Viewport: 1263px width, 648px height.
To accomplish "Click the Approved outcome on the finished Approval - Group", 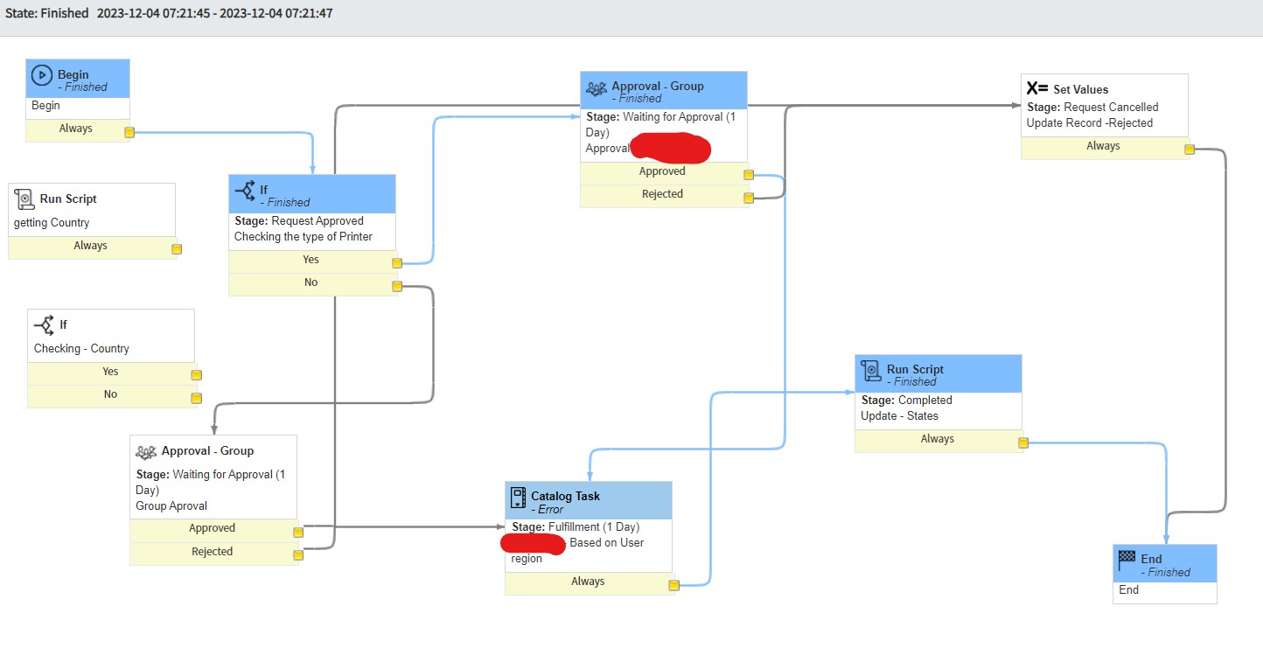I will (662, 171).
